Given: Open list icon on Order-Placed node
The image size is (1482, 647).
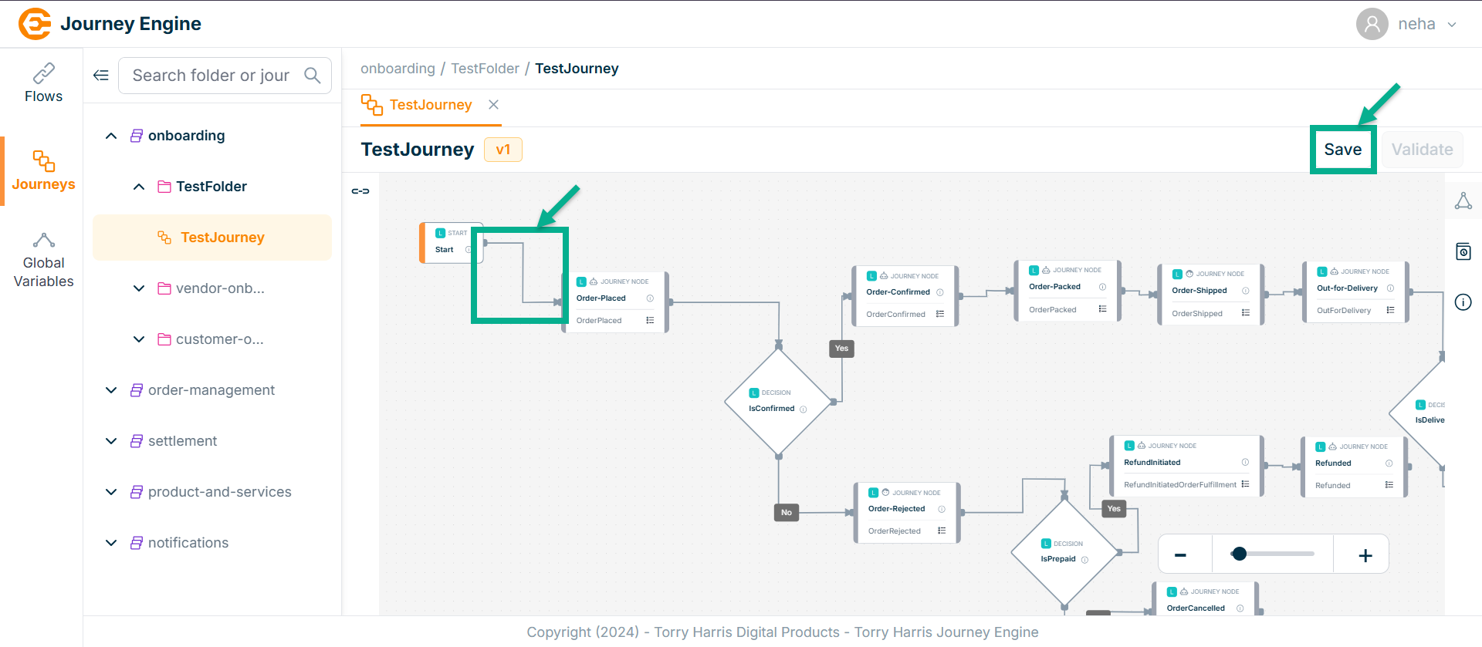Looking at the screenshot, I should 650,321.
